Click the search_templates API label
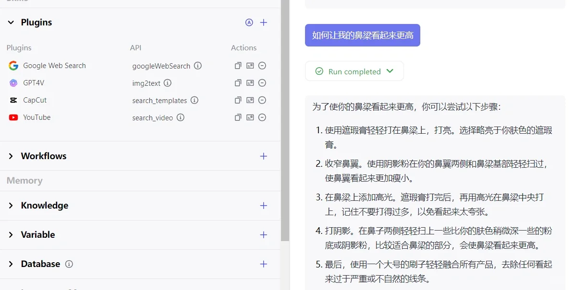The image size is (574, 290). (x=159, y=101)
